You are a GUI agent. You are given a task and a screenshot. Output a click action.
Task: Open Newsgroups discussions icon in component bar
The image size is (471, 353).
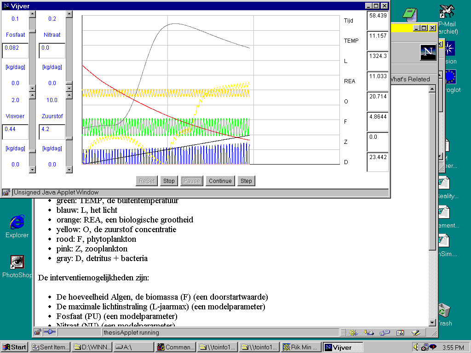(x=384, y=332)
